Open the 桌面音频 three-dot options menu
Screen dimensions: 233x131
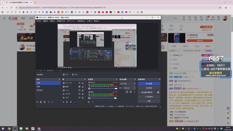pos(89,95)
